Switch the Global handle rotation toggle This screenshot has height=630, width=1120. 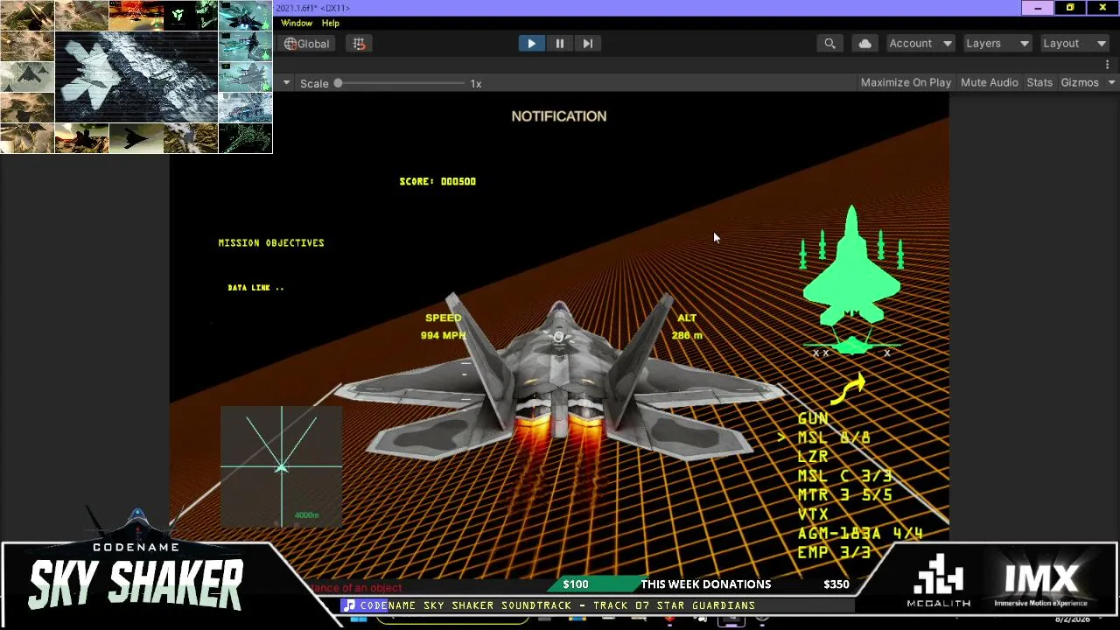click(x=307, y=44)
